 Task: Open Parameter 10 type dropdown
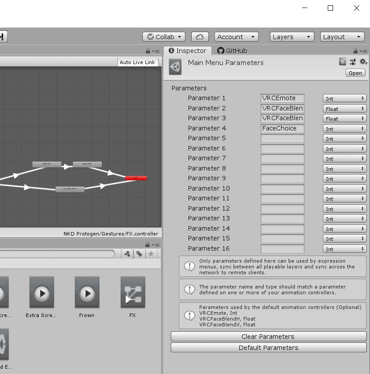pyautogui.click(x=345, y=189)
